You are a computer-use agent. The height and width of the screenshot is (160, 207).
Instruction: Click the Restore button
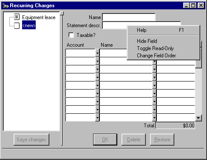pos(162,140)
